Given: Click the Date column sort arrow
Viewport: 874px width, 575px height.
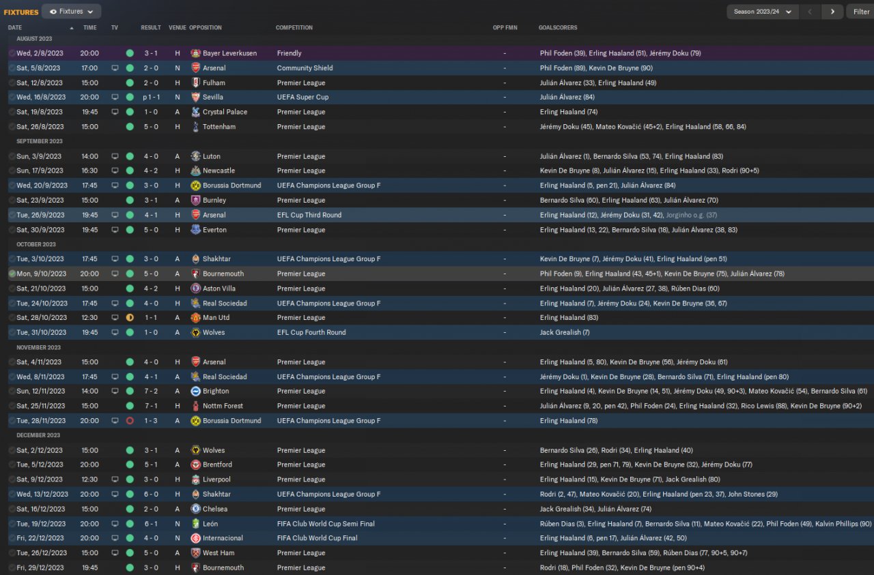Looking at the screenshot, I should [x=72, y=28].
